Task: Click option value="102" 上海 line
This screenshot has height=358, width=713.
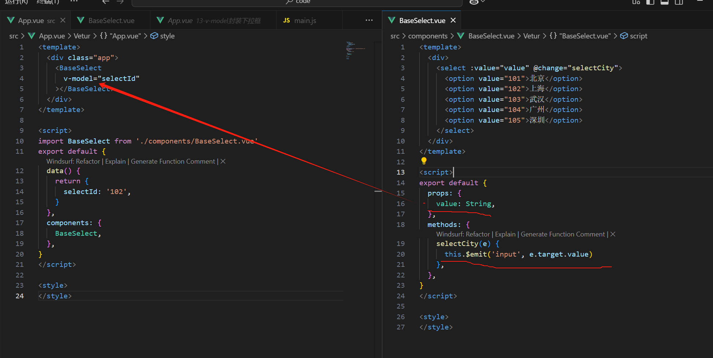Action: [x=513, y=89]
